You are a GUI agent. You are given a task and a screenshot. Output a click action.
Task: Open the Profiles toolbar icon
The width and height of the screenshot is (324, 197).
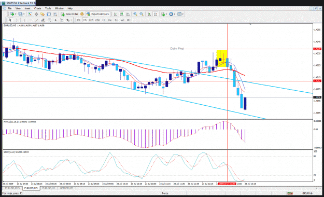tap(20, 14)
